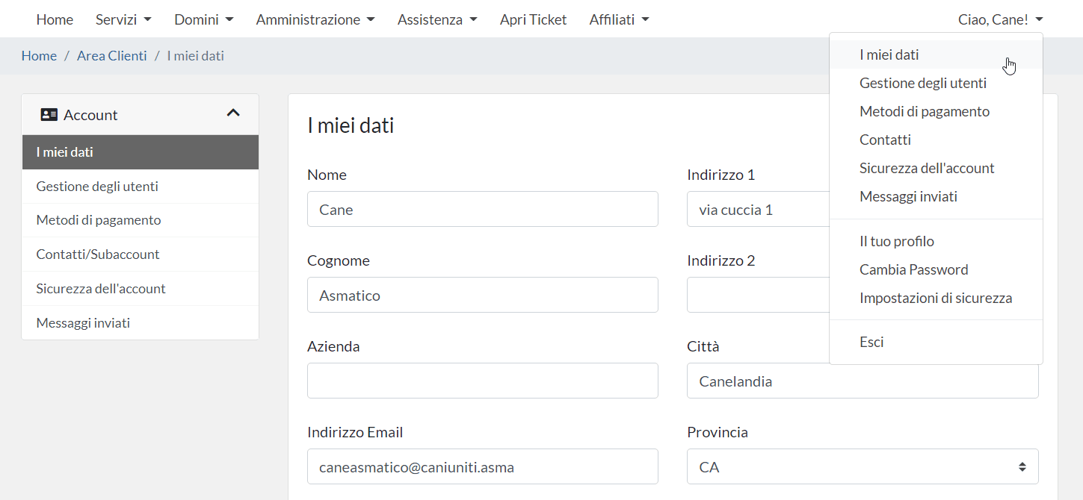The height and width of the screenshot is (500, 1083).
Task: Open Contatti/Subaccount in sidebar
Action: click(98, 254)
